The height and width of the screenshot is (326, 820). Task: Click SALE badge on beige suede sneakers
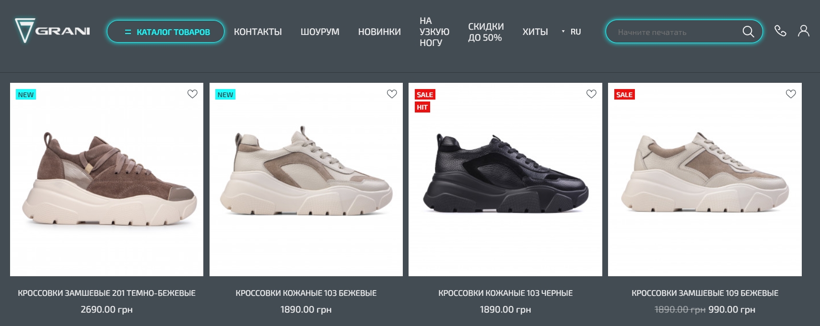pos(624,94)
